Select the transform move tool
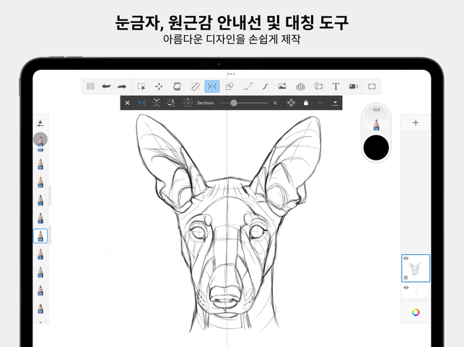Viewport: 464px width, 347px height. [x=159, y=86]
